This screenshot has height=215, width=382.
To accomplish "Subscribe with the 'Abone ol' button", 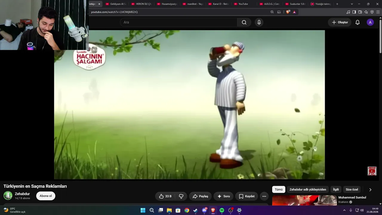I will pos(46,196).
